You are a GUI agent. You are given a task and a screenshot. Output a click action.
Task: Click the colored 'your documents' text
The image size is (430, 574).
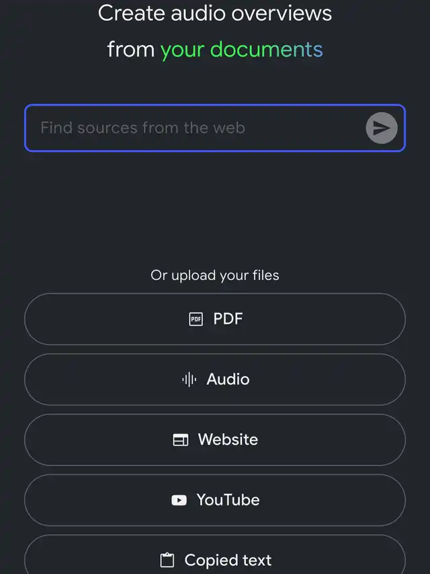(241, 49)
